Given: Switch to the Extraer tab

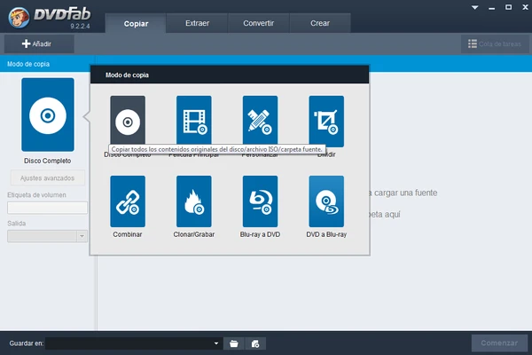Looking at the screenshot, I should tap(197, 23).
